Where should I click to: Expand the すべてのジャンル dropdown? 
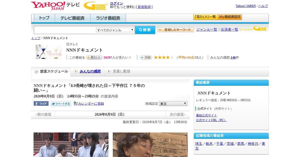pos(115,30)
